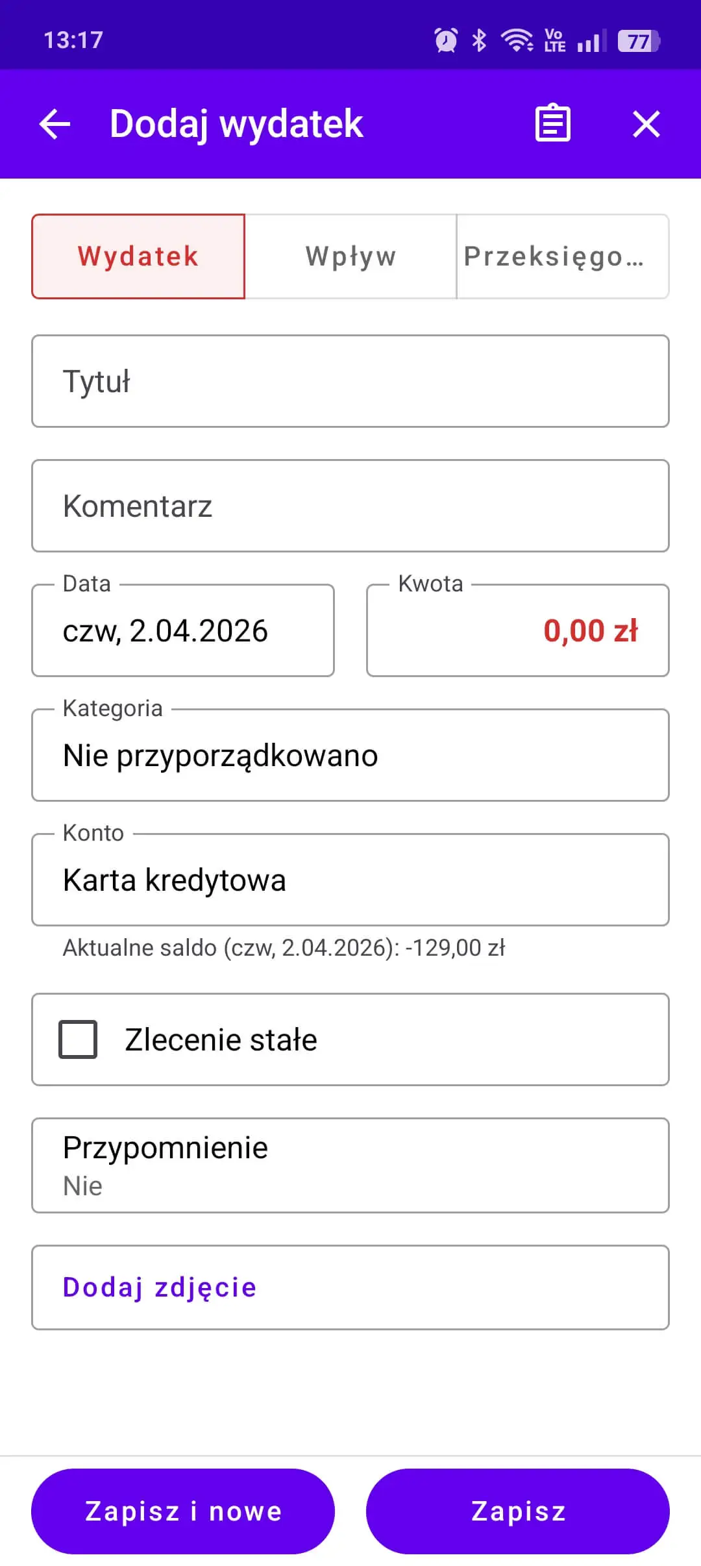This screenshot has width=701, height=1566.
Task: Tap the back arrow icon
Action: click(55, 124)
